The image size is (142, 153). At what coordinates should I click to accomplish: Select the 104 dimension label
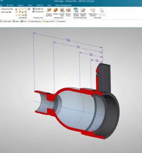pyautogui.click(x=68, y=40)
